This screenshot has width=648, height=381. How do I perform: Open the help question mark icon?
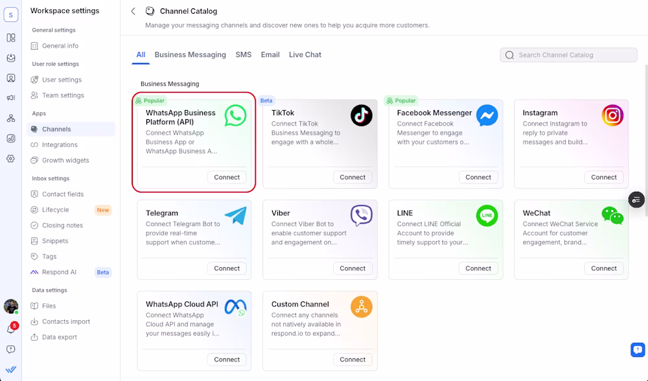(x=11, y=350)
